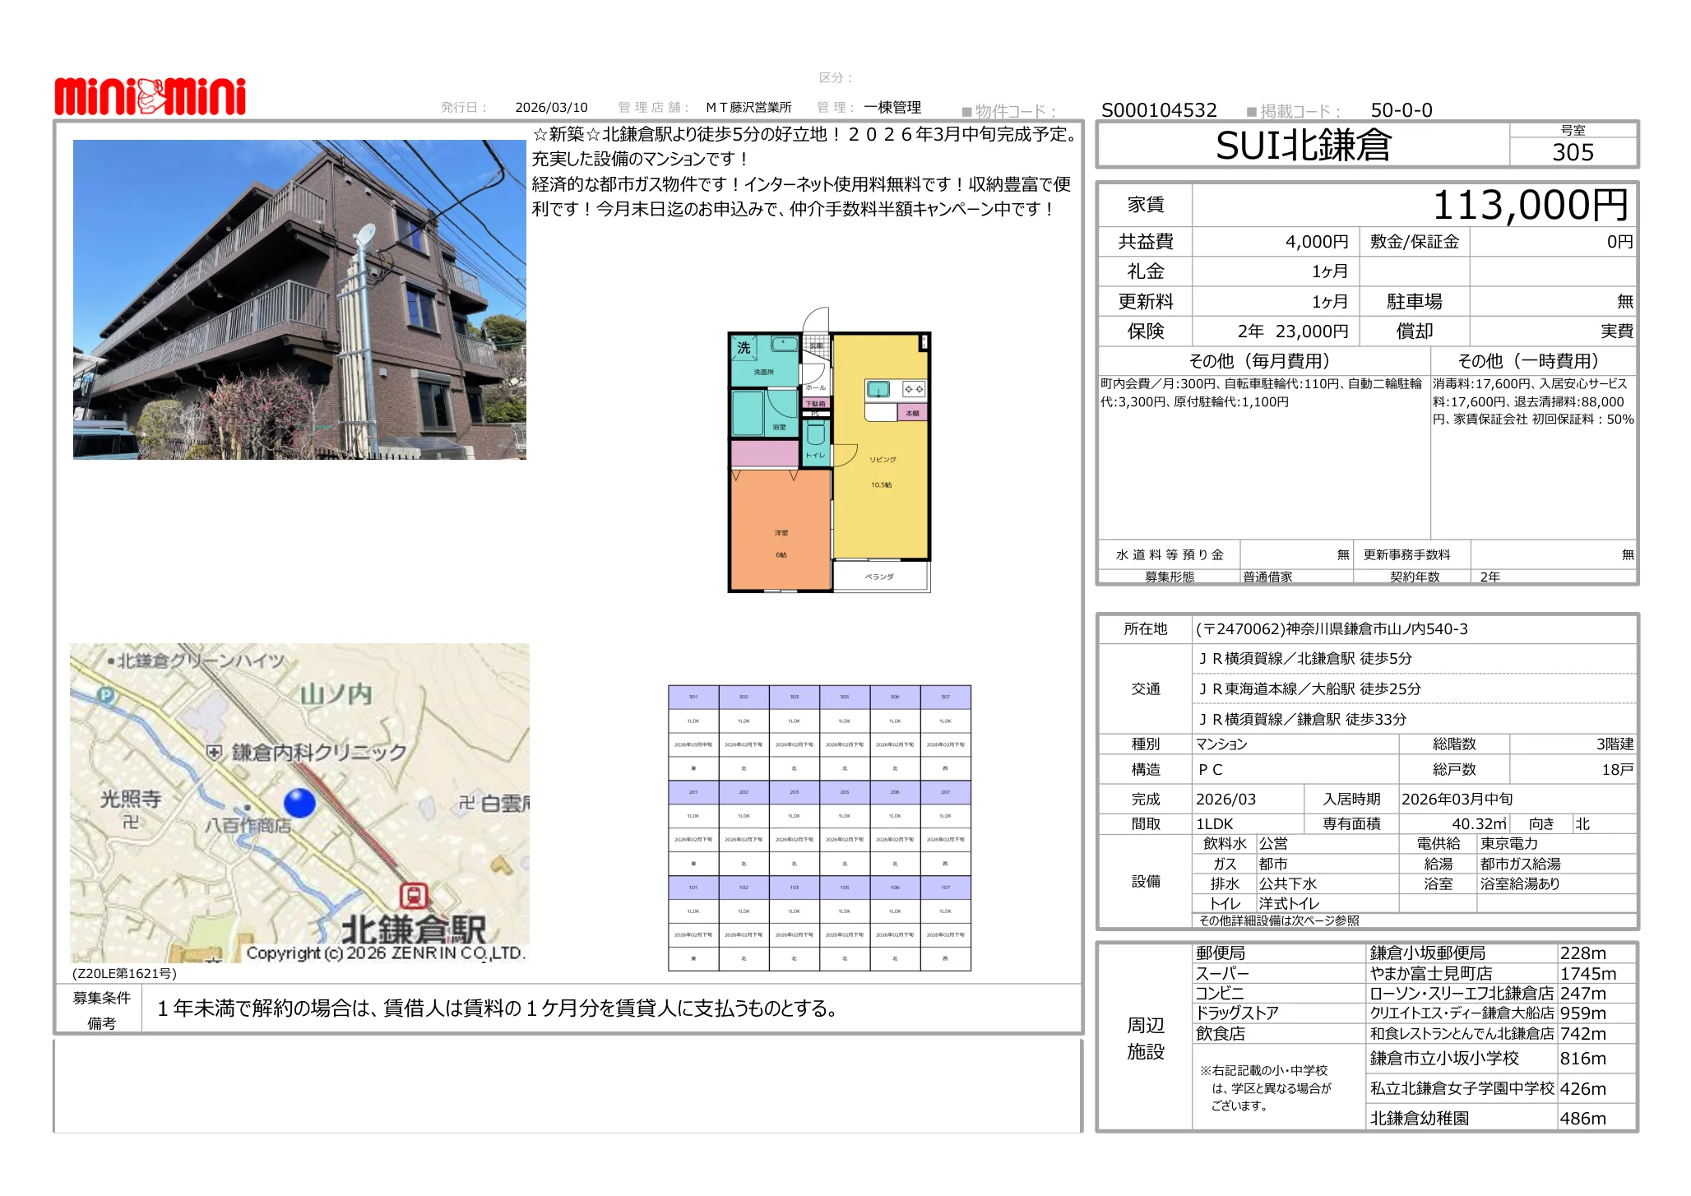The image size is (1691, 1196).
Task: Click room 101 cell in the unit grid
Action: [692, 888]
